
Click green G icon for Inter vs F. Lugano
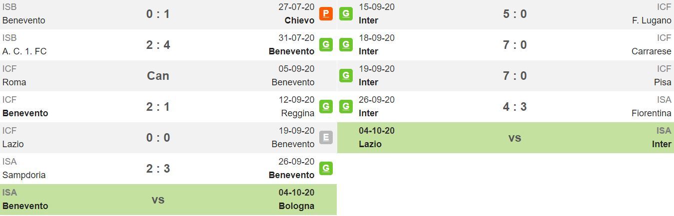[x=346, y=13]
